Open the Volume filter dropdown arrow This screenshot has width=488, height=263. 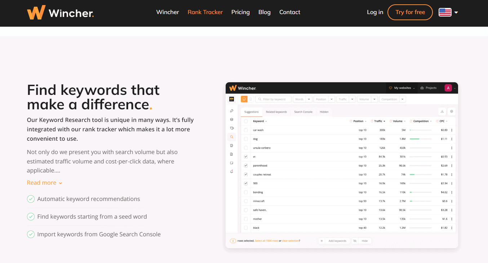(x=375, y=99)
